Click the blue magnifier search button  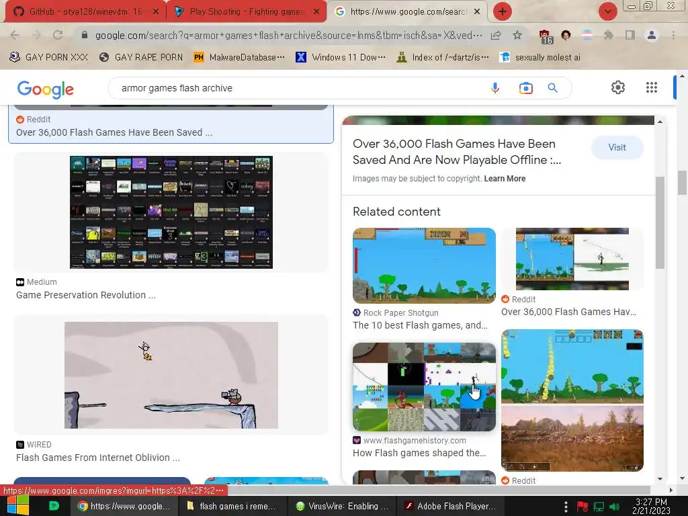(x=552, y=88)
